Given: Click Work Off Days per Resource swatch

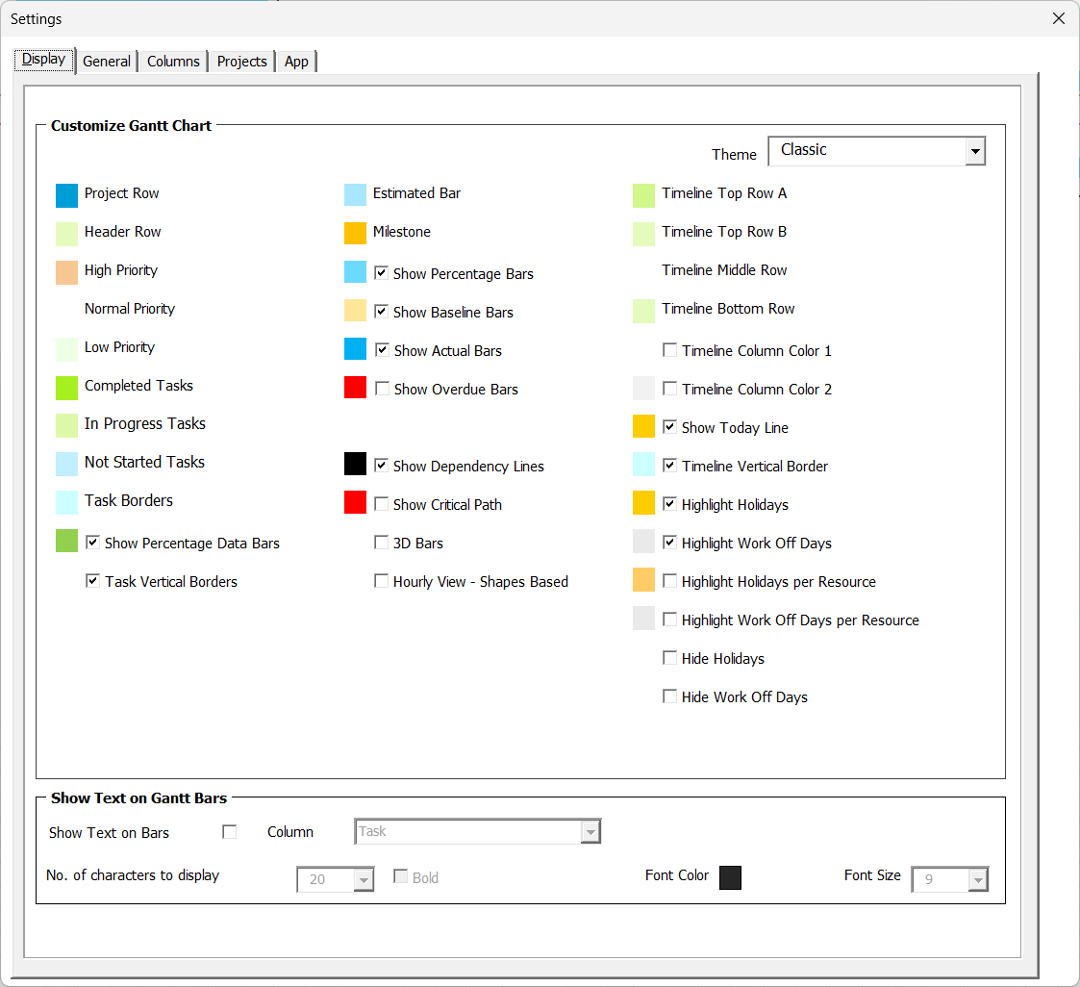Looking at the screenshot, I should [x=644, y=619].
